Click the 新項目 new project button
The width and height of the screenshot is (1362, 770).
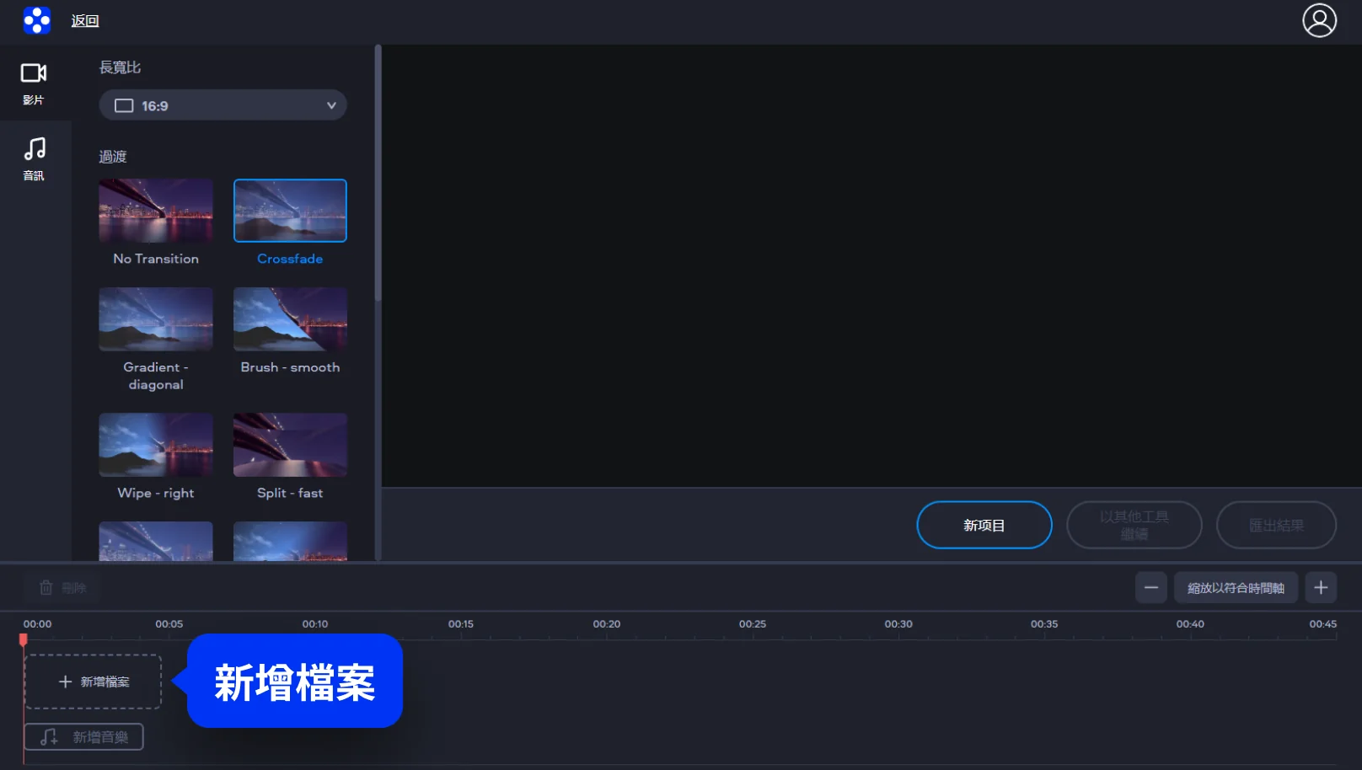pyautogui.click(x=984, y=525)
